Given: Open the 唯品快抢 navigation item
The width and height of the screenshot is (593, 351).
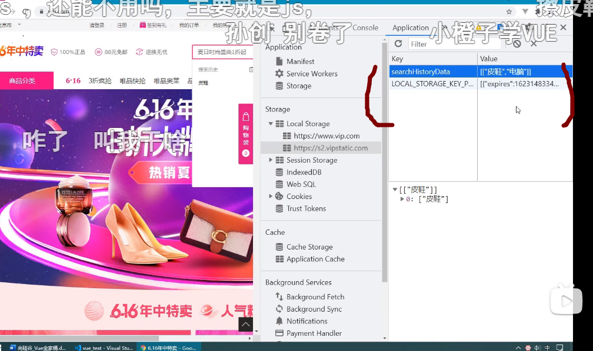Looking at the screenshot, I should coord(132,81).
